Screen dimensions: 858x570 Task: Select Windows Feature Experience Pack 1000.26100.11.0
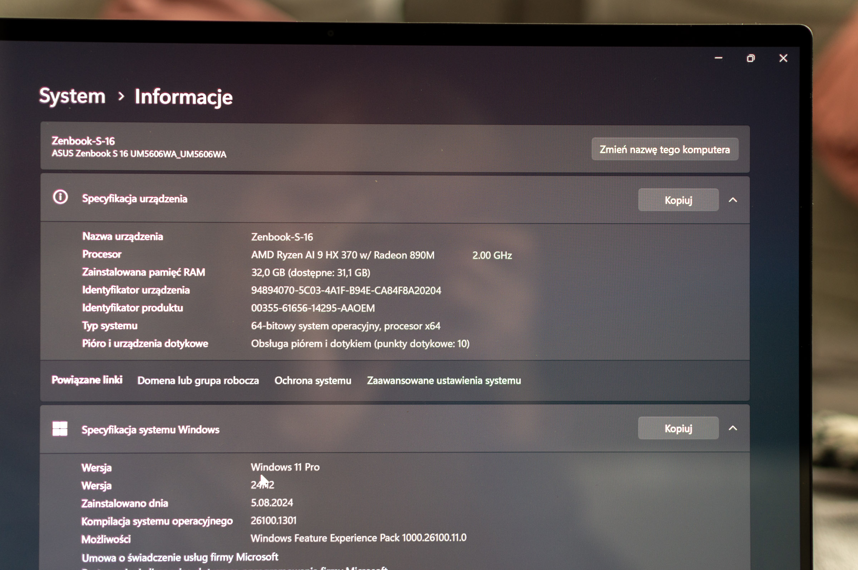click(x=359, y=538)
